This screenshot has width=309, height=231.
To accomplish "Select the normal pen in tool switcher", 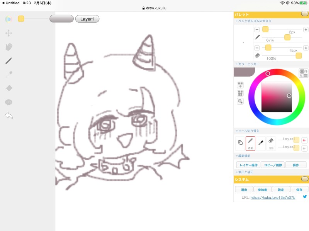I will coord(250,143).
